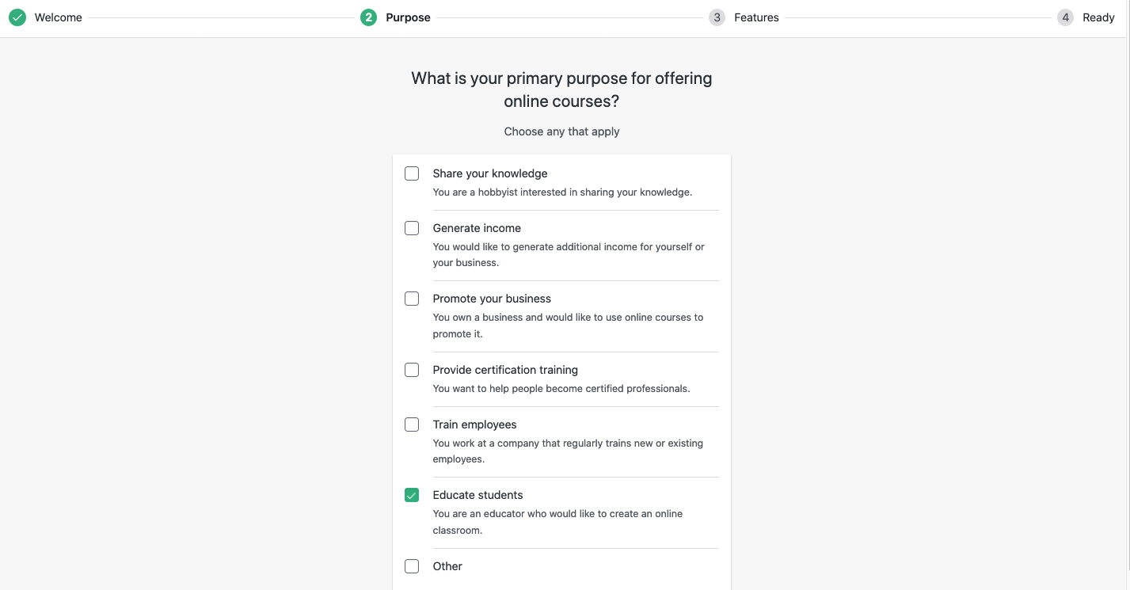Go to the Features step label

pos(756,17)
